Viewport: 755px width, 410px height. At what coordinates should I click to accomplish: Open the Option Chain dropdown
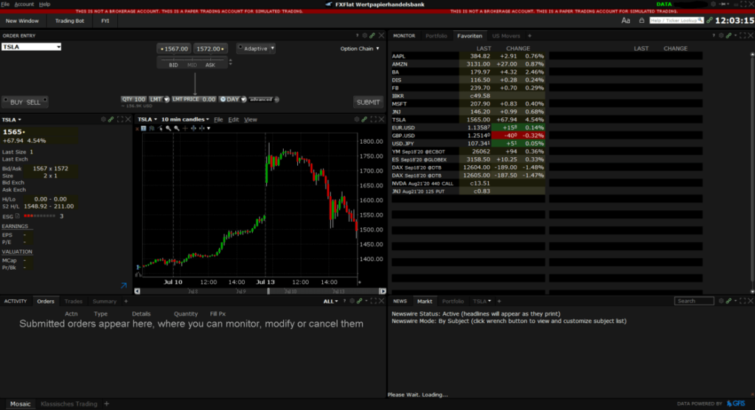click(x=360, y=49)
